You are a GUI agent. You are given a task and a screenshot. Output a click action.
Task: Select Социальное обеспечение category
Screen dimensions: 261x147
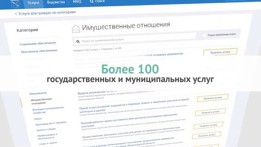click(x=38, y=43)
